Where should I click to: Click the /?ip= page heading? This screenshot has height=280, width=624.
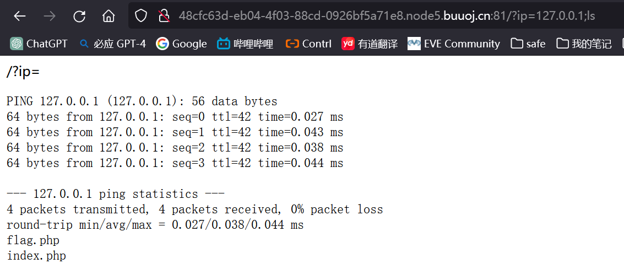click(x=23, y=72)
